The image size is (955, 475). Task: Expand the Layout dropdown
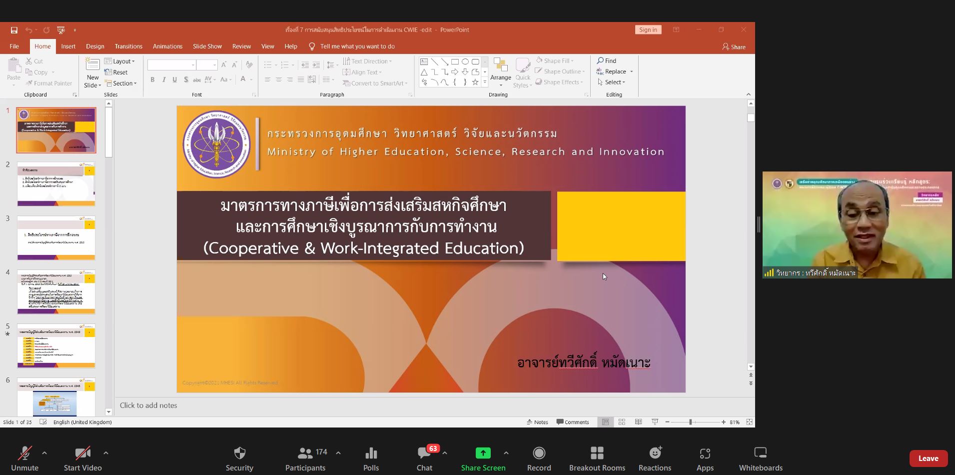[x=120, y=61]
